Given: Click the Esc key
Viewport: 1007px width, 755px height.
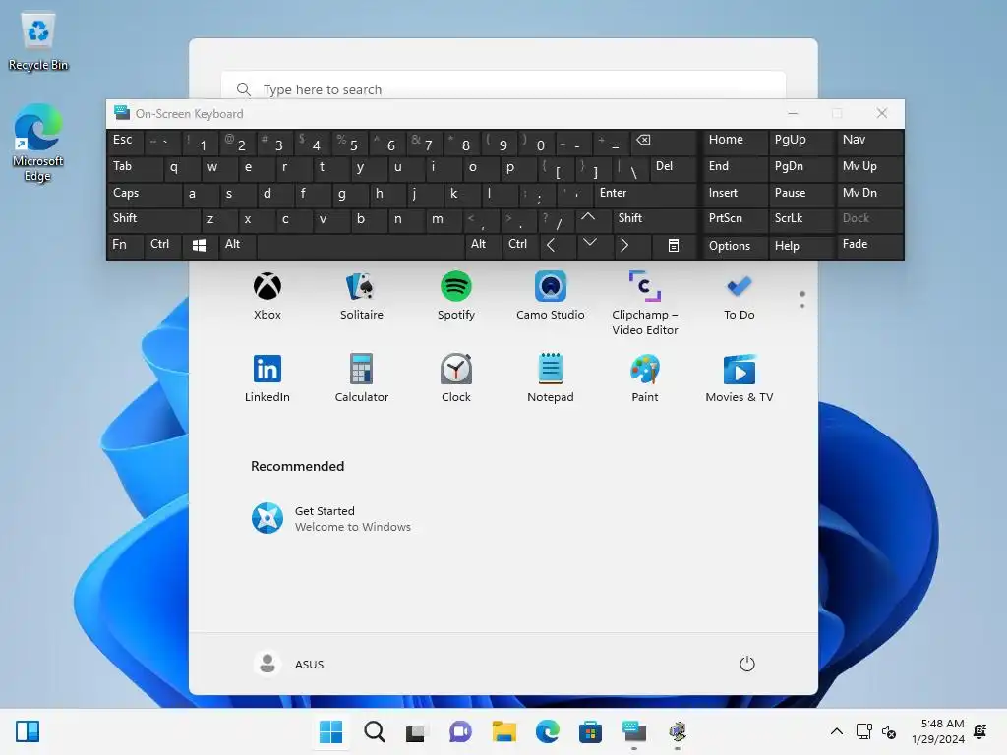Looking at the screenshot, I should click(125, 141).
